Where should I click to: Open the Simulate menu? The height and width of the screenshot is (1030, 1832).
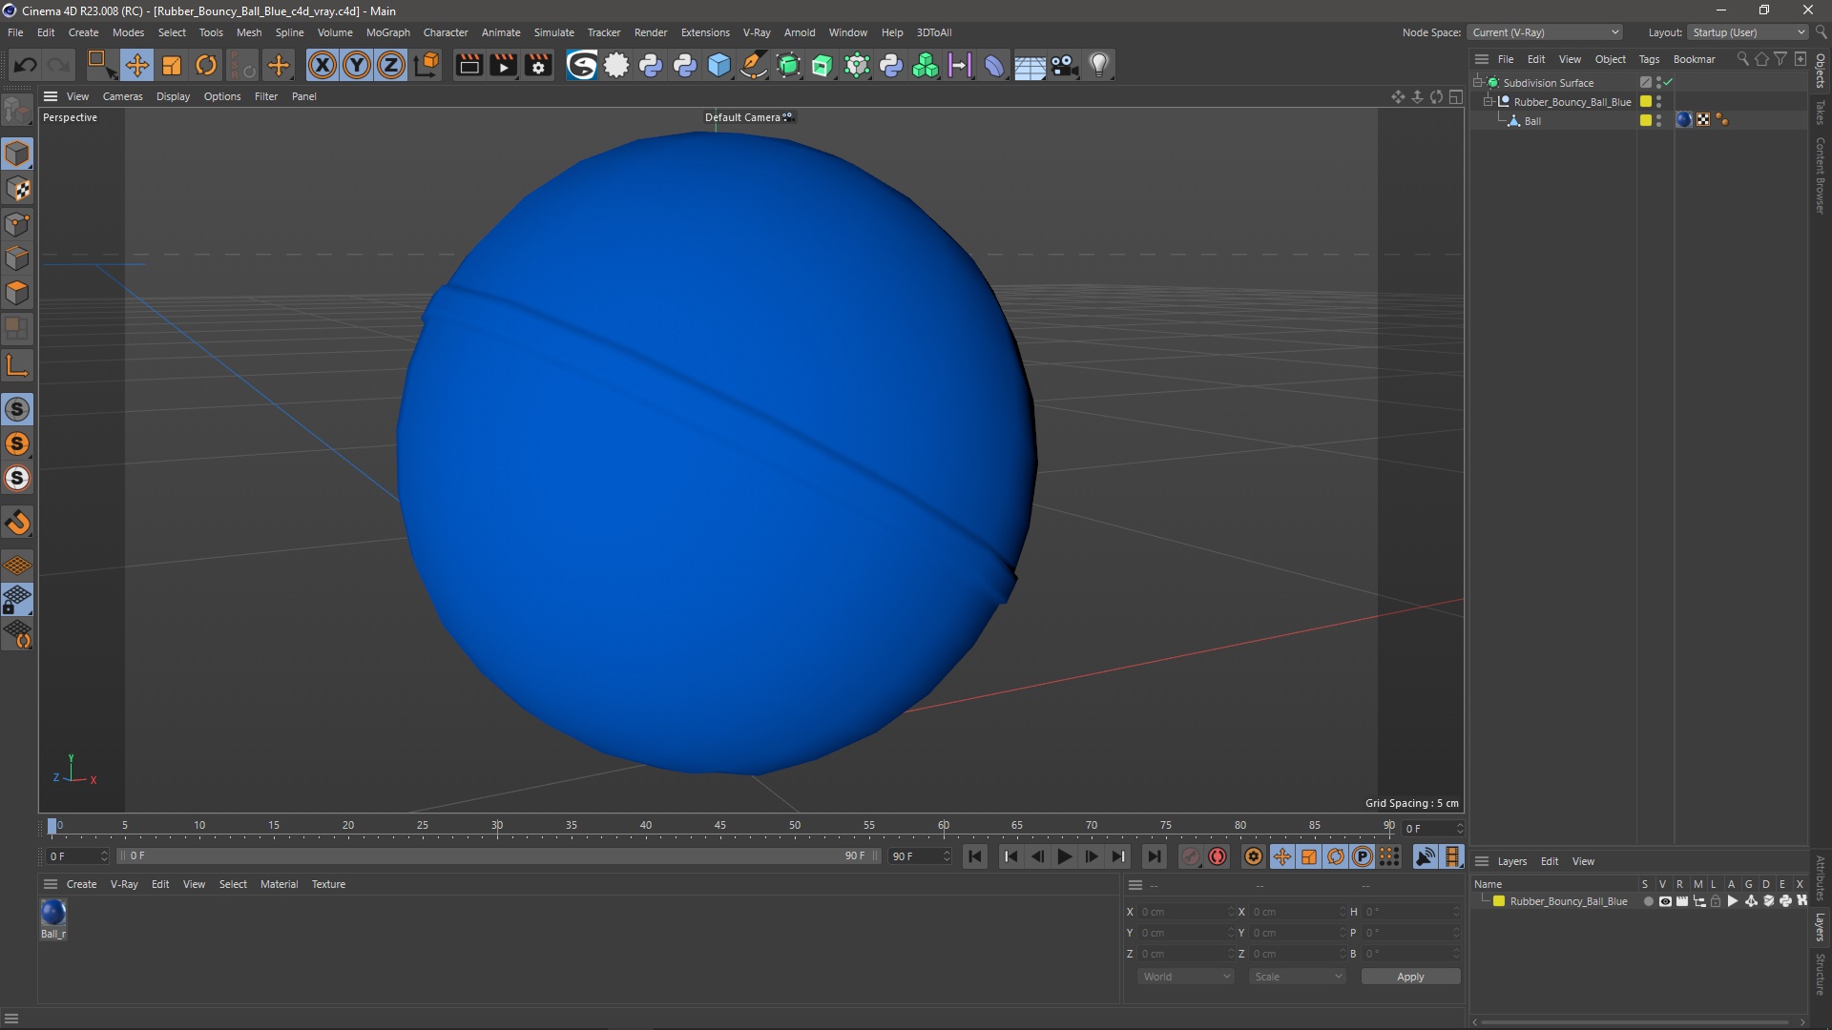point(553,31)
